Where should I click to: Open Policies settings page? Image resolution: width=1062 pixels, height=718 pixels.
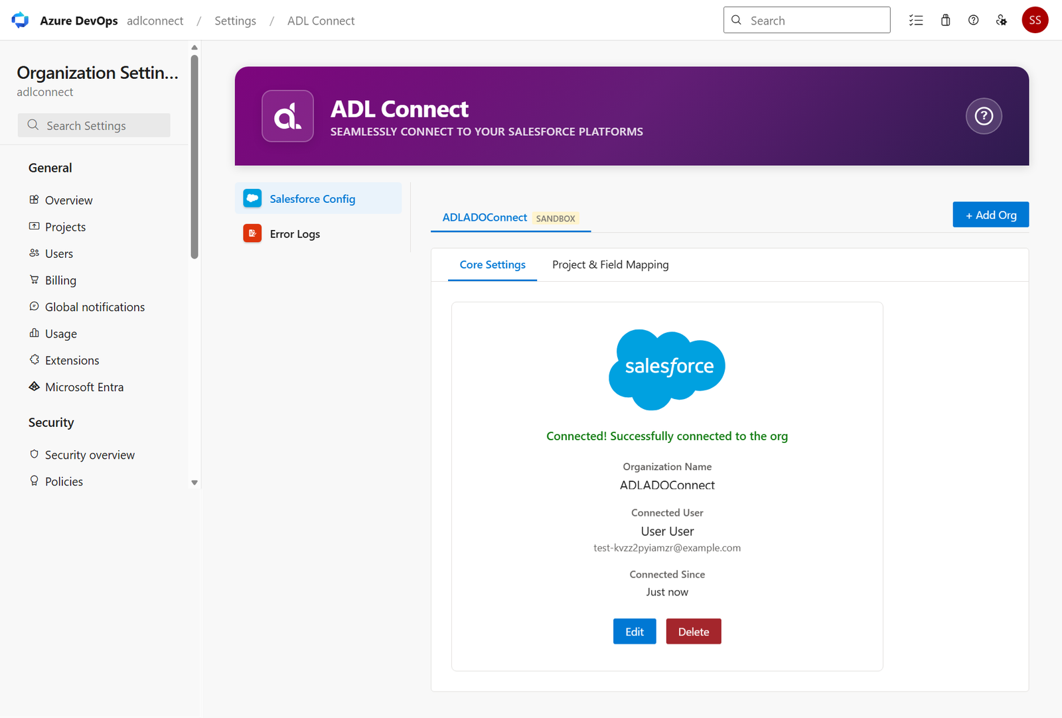click(x=64, y=481)
